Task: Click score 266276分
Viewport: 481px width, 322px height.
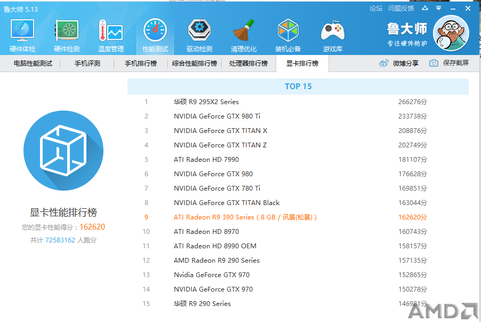Action: (413, 101)
